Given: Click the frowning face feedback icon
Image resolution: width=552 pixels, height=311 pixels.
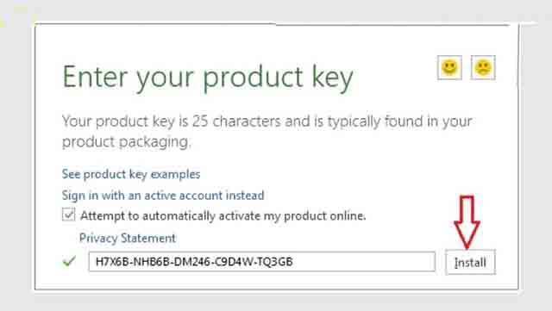Looking at the screenshot, I should (x=483, y=67).
